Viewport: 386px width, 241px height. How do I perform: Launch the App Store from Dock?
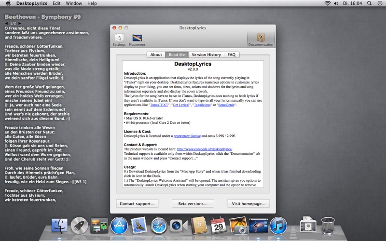click(119, 226)
